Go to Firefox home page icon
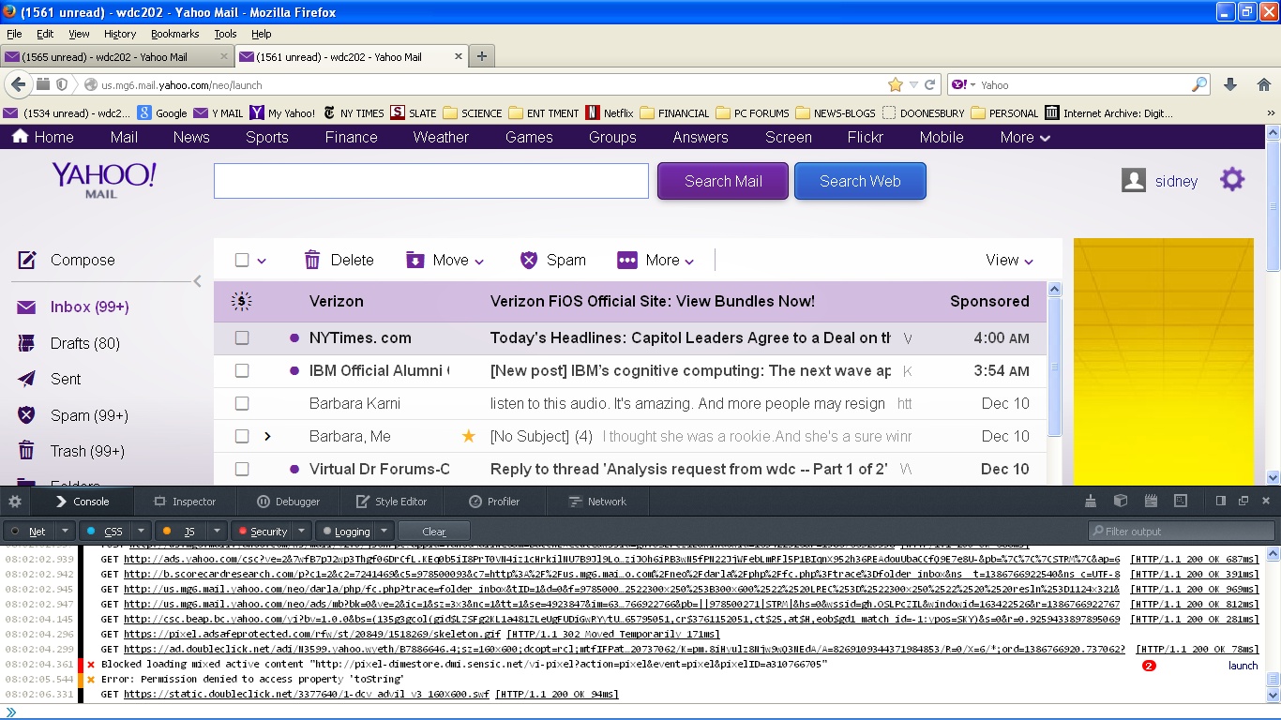The width and height of the screenshot is (1281, 720). (x=1263, y=84)
